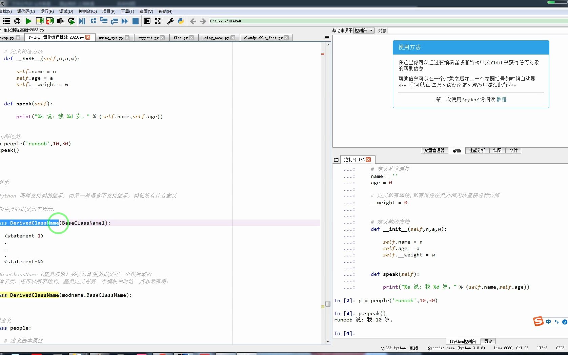Click the 对象 input field
Viewport: 568px width, 355px height.
[478, 30]
